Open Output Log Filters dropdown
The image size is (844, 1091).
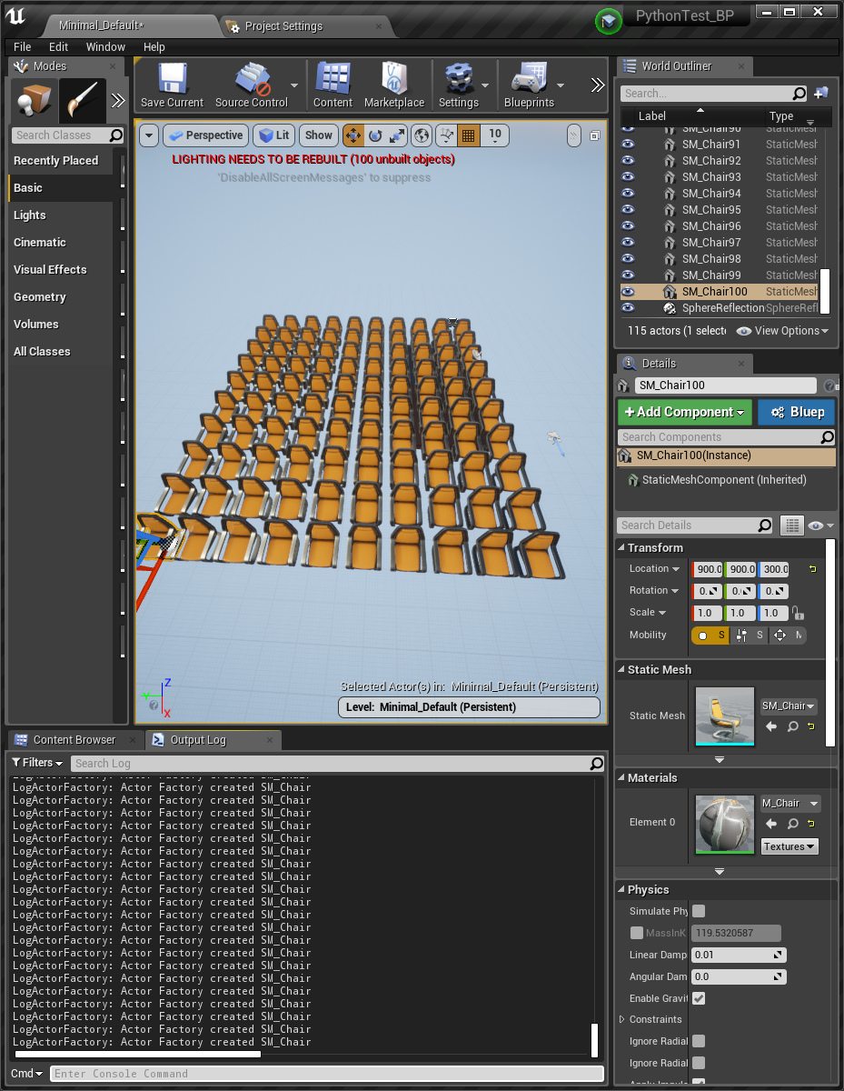(x=36, y=763)
